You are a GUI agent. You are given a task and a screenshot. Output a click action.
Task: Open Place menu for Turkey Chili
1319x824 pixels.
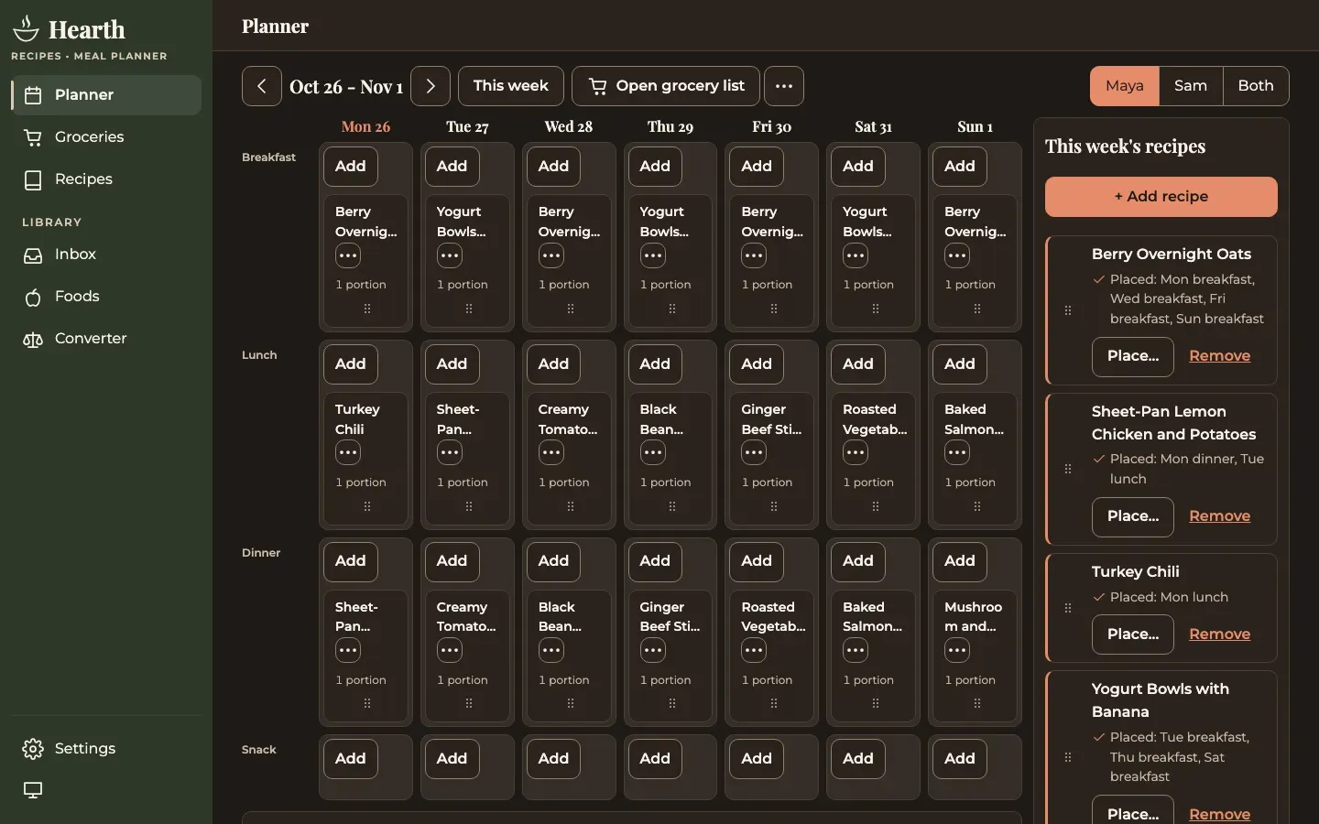coord(1133,634)
